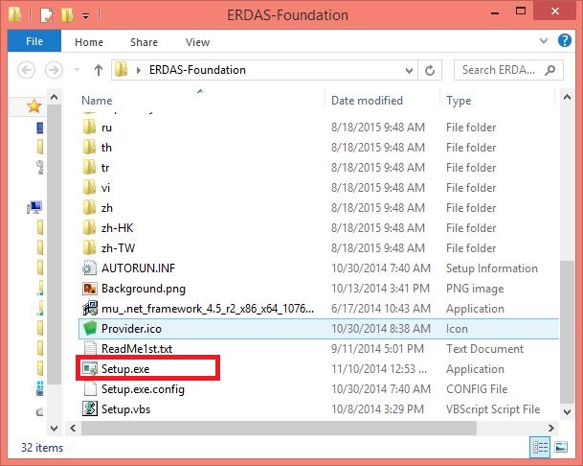This screenshot has width=583, height=466.
Task: Click the PNG image type cell
Action: point(475,289)
